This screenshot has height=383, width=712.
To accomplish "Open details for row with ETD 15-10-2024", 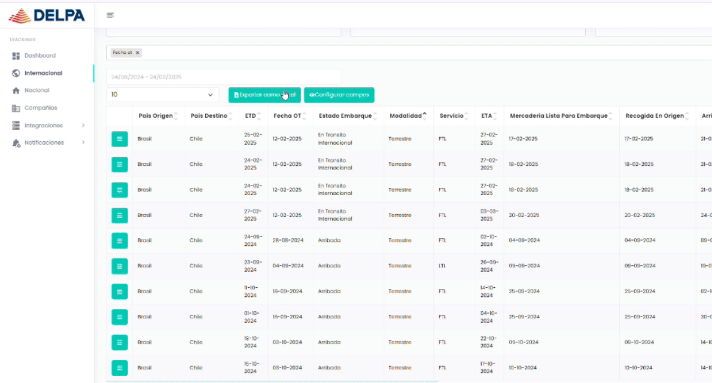I will 120,368.
